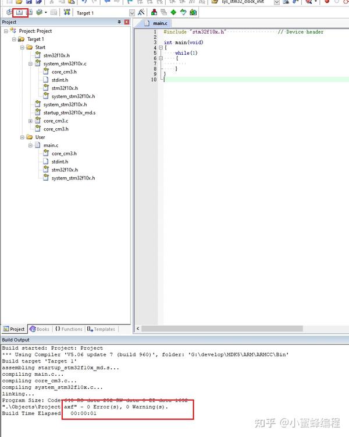The height and width of the screenshot is (437, 349).
Task: Expand the core_cm3.c node
Action: (30, 121)
